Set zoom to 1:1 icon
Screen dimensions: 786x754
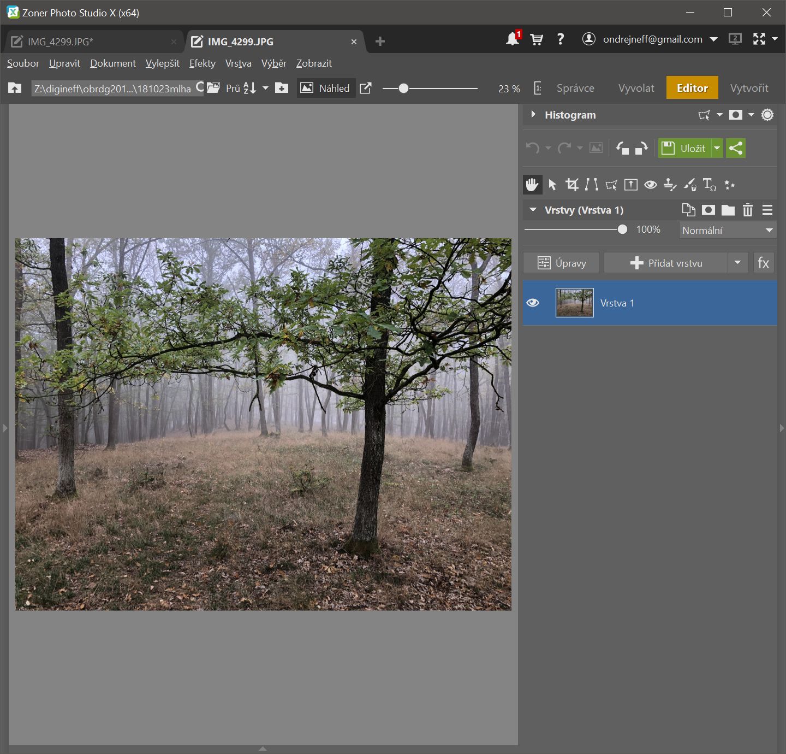click(538, 88)
